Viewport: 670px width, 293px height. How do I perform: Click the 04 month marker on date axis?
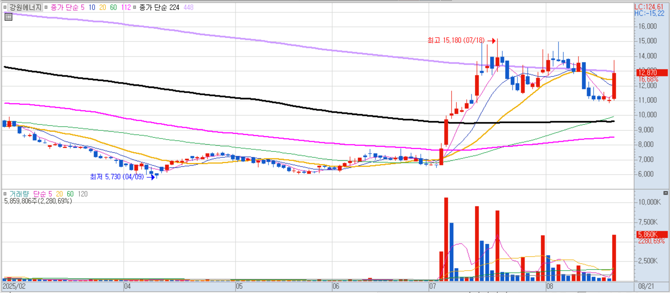127,287
